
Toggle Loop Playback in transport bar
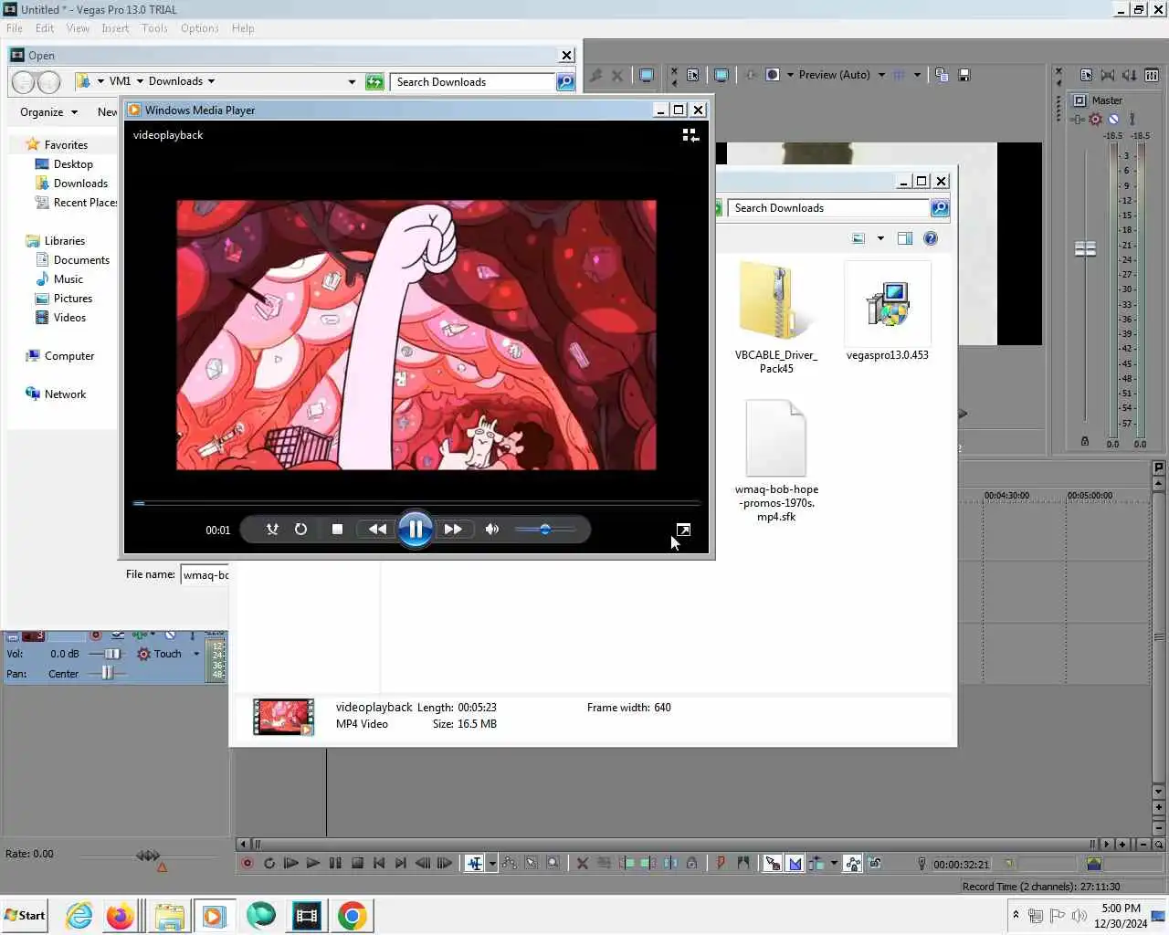tap(269, 863)
